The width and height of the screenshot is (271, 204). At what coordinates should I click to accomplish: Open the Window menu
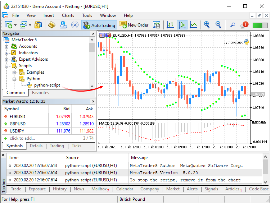pyautogui.click(x=108, y=15)
